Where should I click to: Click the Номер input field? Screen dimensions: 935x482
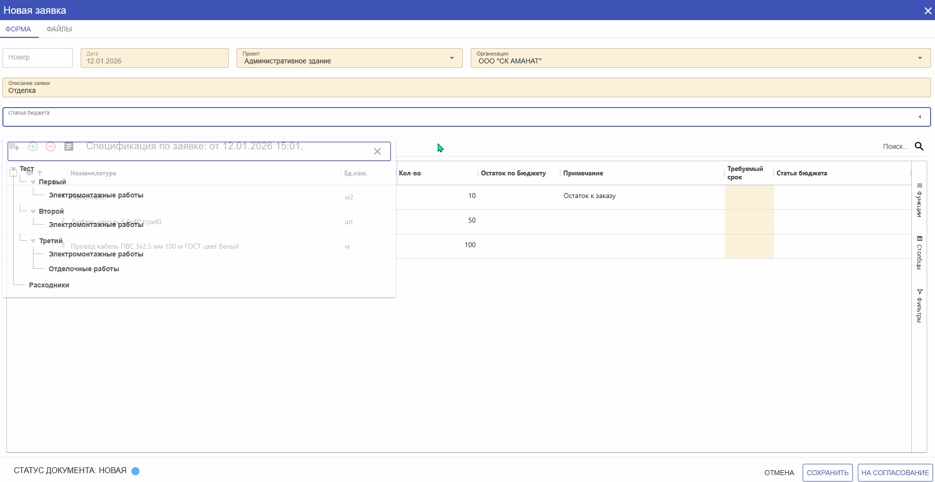tap(38, 57)
